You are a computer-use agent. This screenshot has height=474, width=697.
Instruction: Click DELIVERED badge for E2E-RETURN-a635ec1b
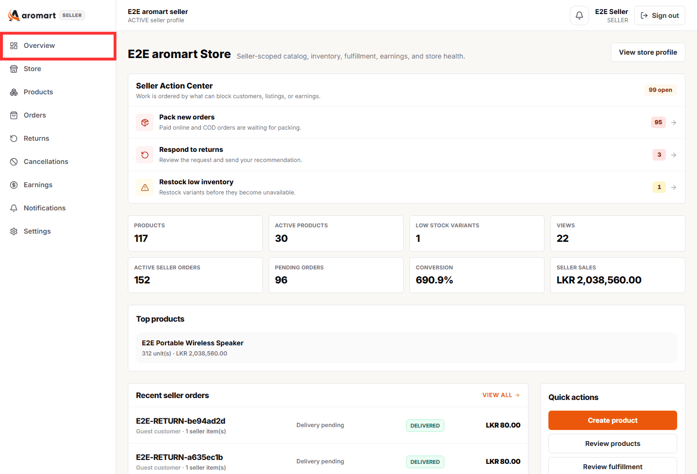[425, 462]
